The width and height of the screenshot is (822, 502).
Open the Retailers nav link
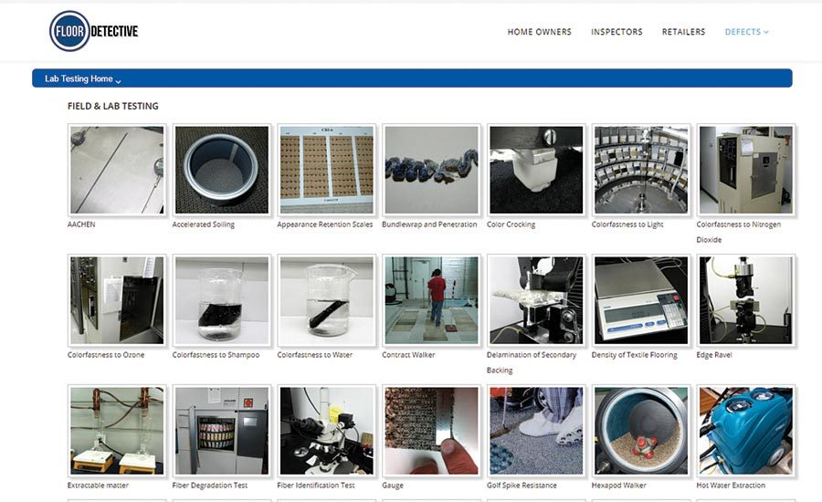coord(683,32)
